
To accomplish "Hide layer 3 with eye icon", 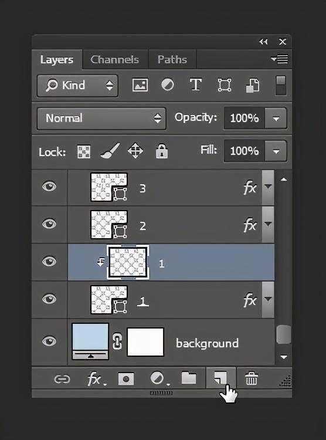I will [49, 187].
